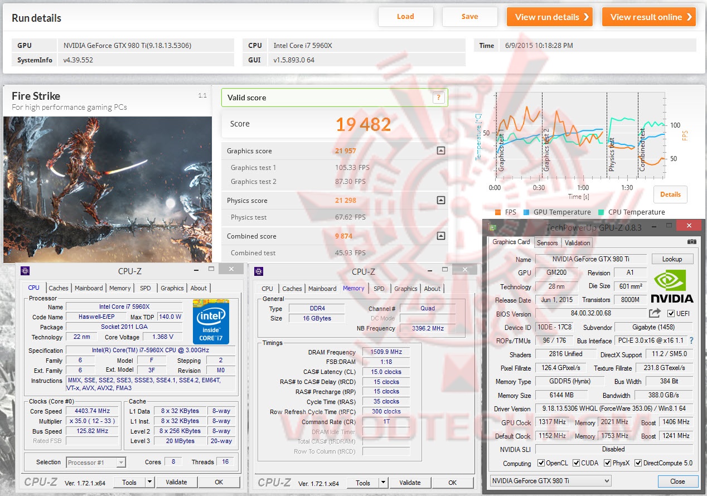Click the Load button in 3DMark
Viewport: 707px width, 496px height.
405,17
